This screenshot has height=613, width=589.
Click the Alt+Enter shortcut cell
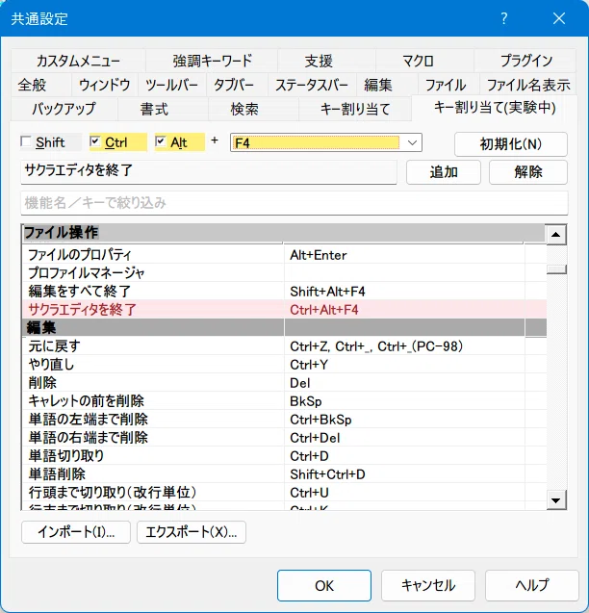tap(404, 255)
